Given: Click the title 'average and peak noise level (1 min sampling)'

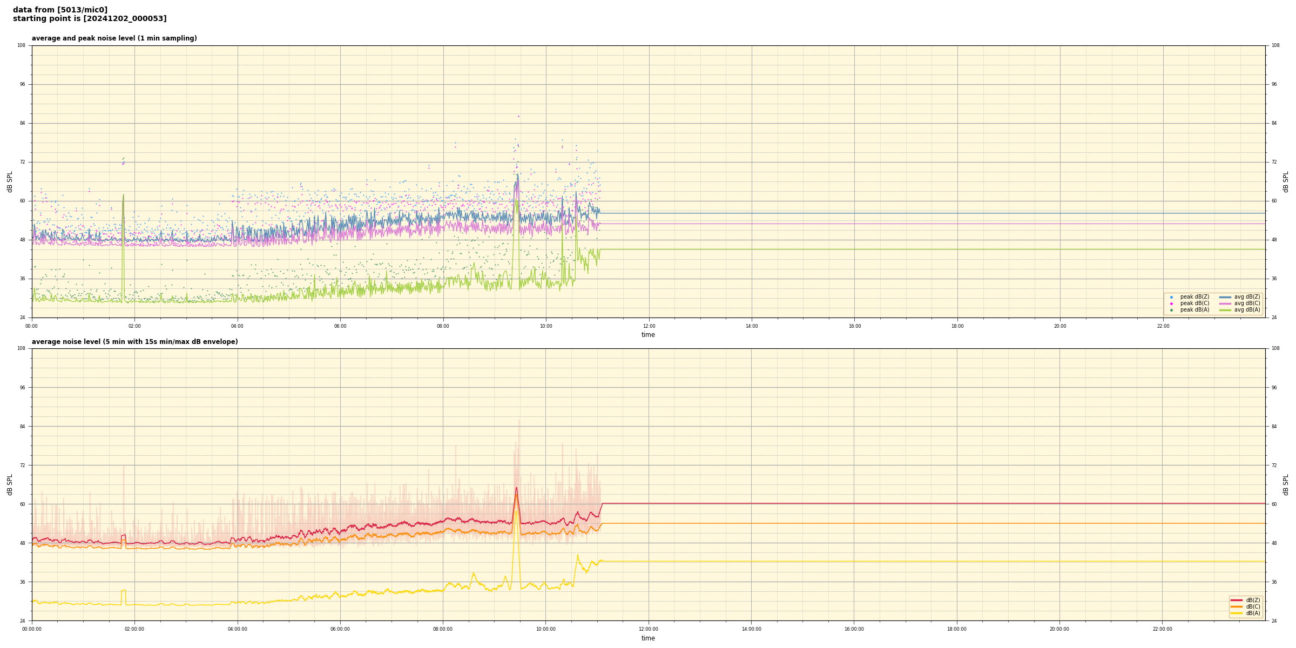Looking at the screenshot, I should (114, 38).
